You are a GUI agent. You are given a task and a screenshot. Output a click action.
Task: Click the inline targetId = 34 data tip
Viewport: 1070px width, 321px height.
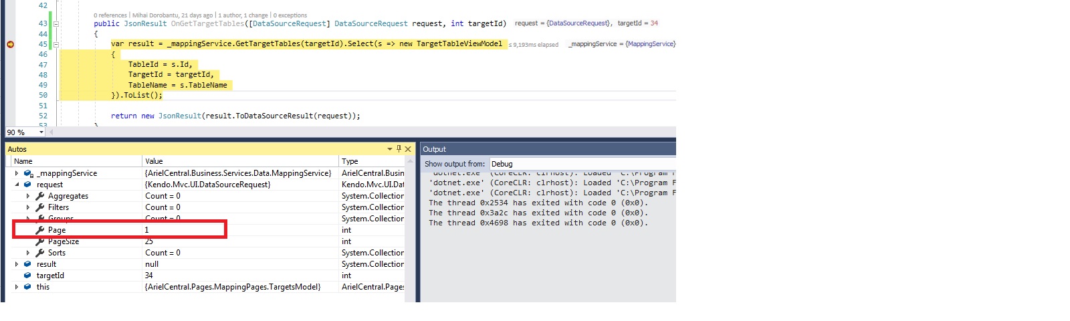(x=637, y=23)
